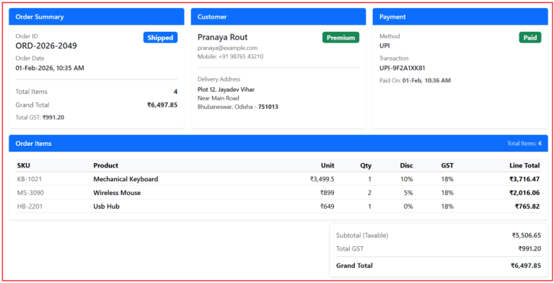Click the Product column header
This screenshot has height=283, width=554.
(x=105, y=165)
